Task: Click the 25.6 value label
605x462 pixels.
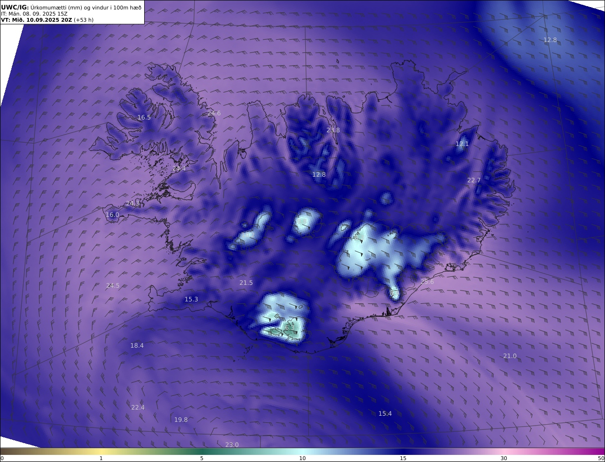Action: click(427, 282)
